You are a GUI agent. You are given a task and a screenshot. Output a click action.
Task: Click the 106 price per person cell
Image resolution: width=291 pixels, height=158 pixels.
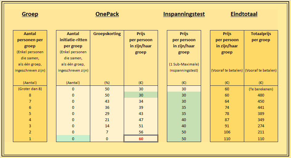pyautogui.click(x=227, y=132)
